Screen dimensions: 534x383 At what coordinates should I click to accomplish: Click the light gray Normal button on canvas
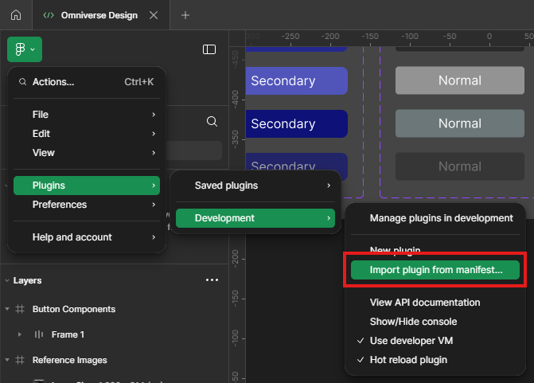460,80
